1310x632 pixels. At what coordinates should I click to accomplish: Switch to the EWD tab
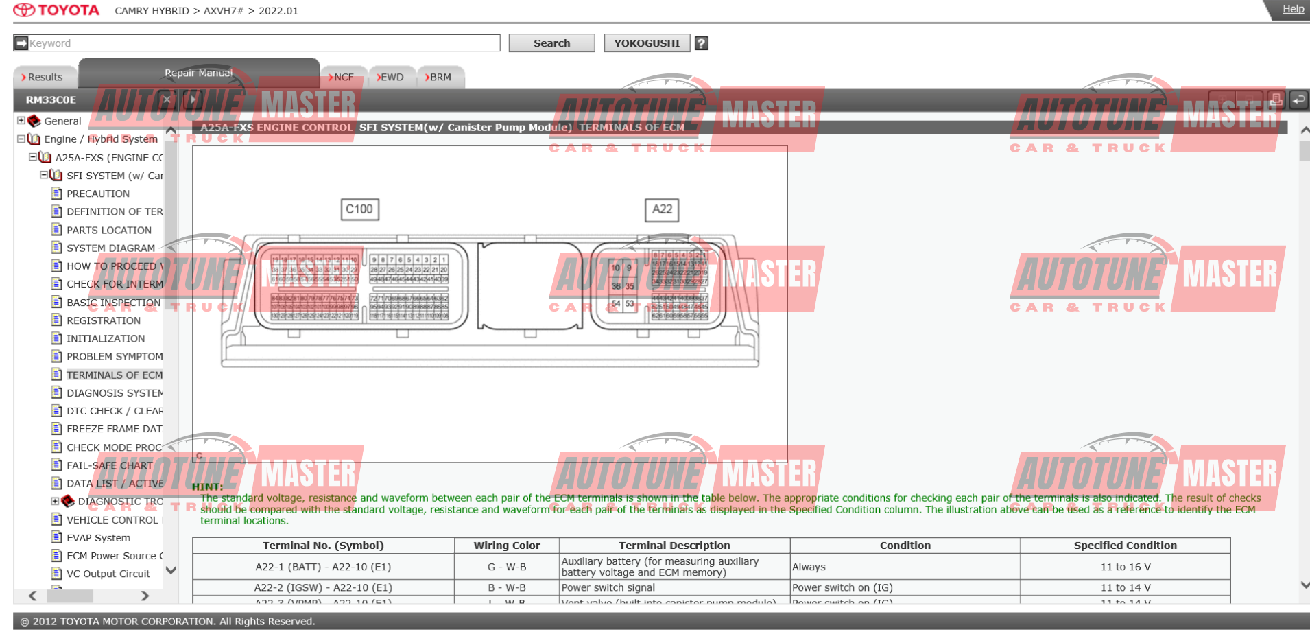392,78
